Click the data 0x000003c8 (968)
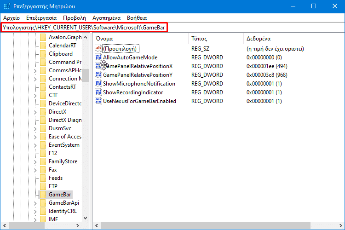Screen dimensions: 345x230 267,75
